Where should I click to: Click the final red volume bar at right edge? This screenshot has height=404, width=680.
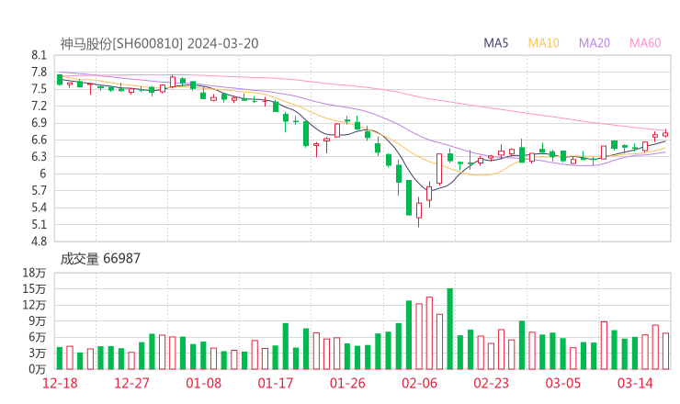[665, 351]
